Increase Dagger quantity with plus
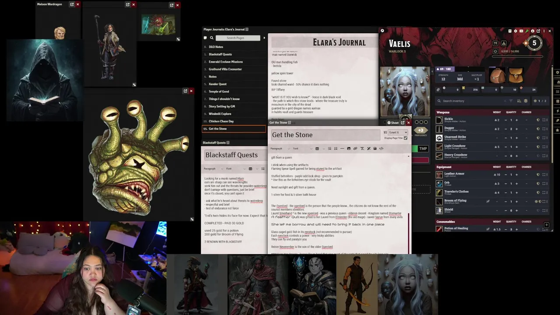The image size is (560, 315). (x=517, y=129)
